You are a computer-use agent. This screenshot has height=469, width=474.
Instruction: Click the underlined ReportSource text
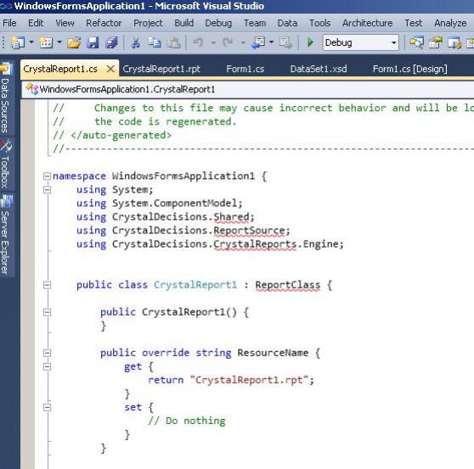point(249,231)
